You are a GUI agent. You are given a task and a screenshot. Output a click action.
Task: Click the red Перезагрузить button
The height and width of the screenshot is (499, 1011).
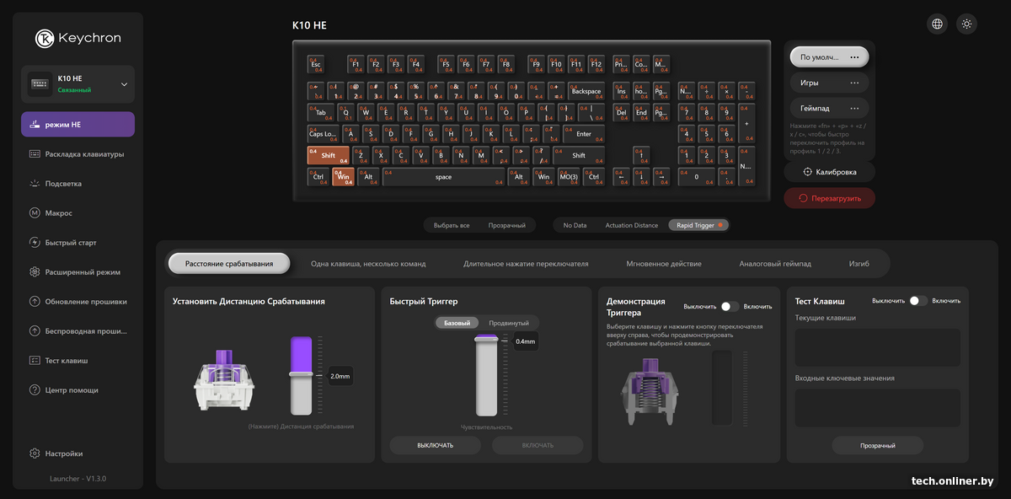click(830, 197)
